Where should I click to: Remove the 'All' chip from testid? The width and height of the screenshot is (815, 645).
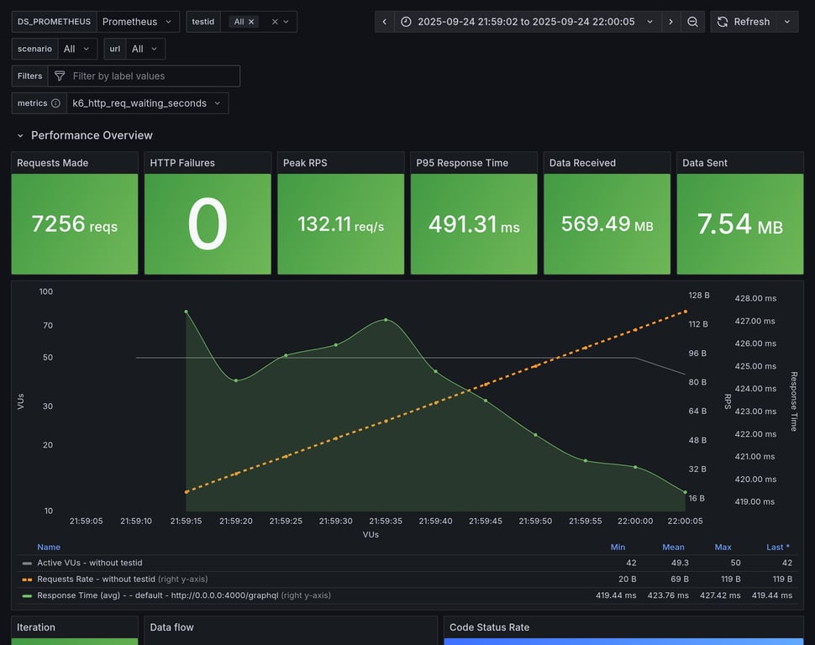point(251,22)
